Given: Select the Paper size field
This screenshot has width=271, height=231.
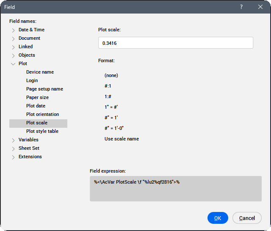Looking at the screenshot, I should pos(37,97).
